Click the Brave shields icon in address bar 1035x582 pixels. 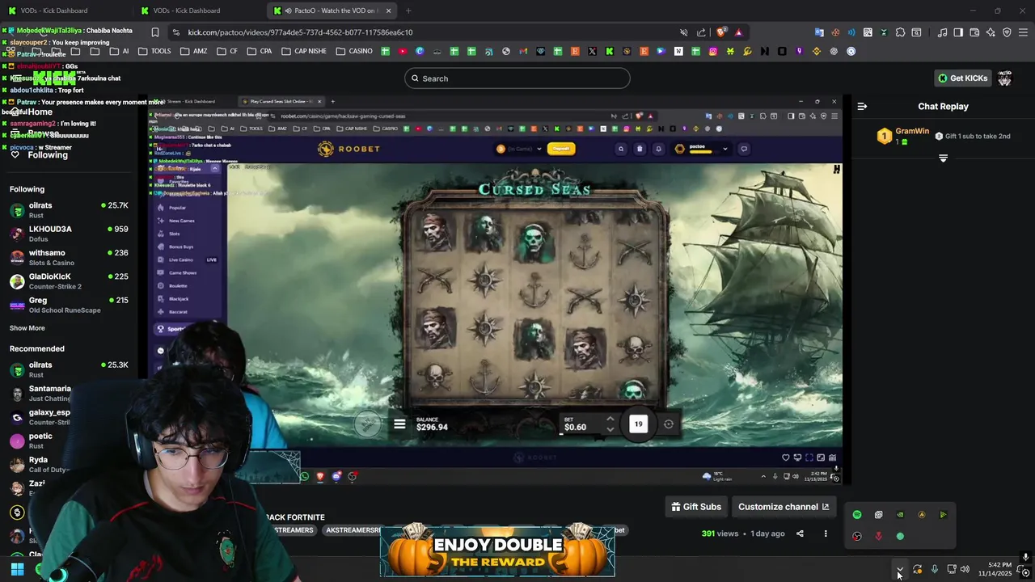click(x=721, y=32)
